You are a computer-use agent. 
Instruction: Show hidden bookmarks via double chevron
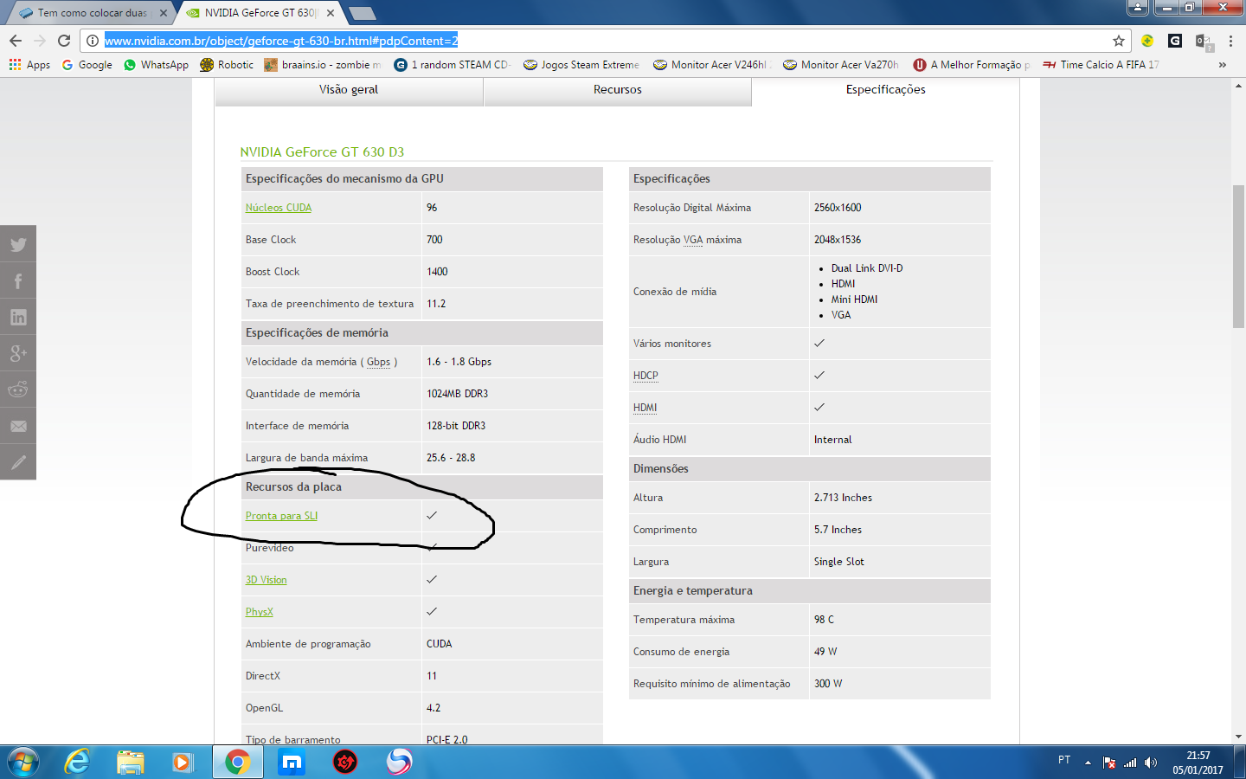[1222, 65]
